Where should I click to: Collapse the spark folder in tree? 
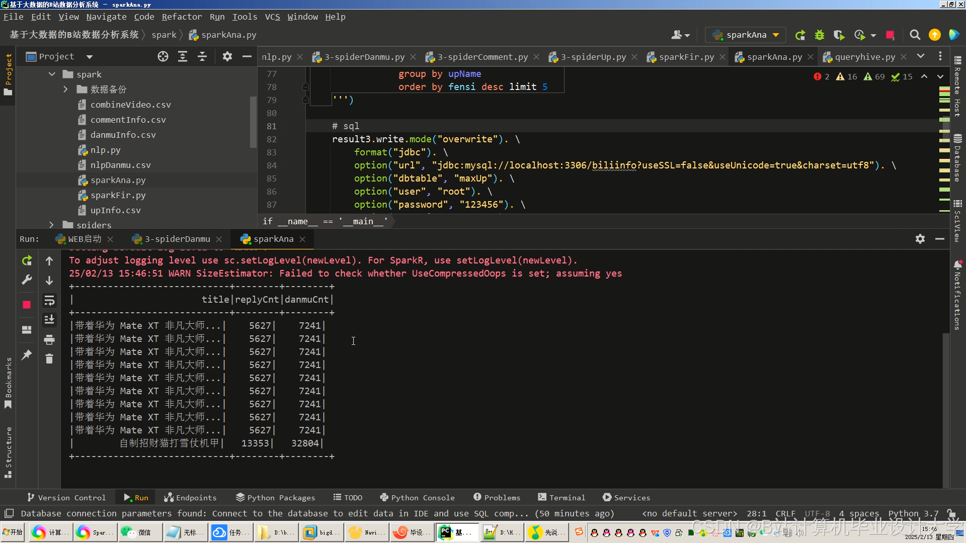coord(52,74)
